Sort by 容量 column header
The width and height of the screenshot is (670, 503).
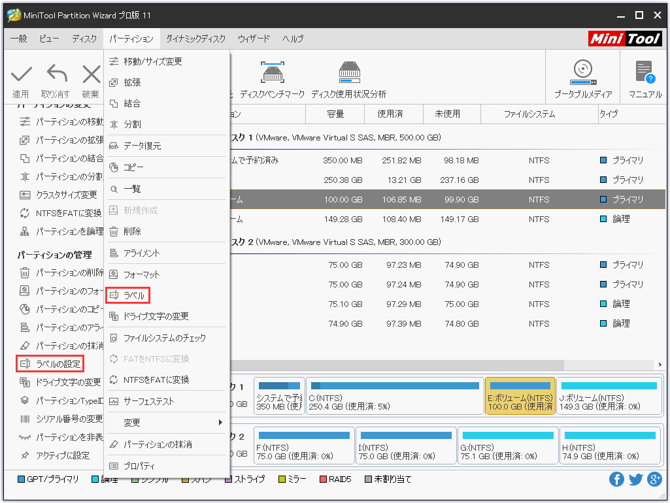335,114
